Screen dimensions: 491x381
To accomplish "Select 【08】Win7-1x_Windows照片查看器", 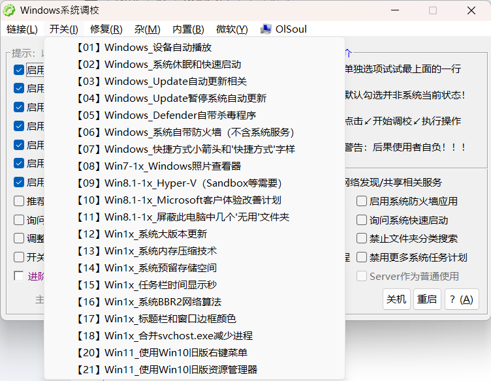I will click(195, 166).
